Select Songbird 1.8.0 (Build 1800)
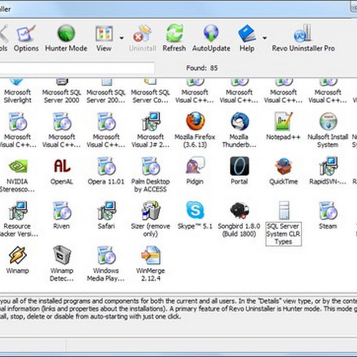This screenshot has width=357, height=357. [239, 220]
